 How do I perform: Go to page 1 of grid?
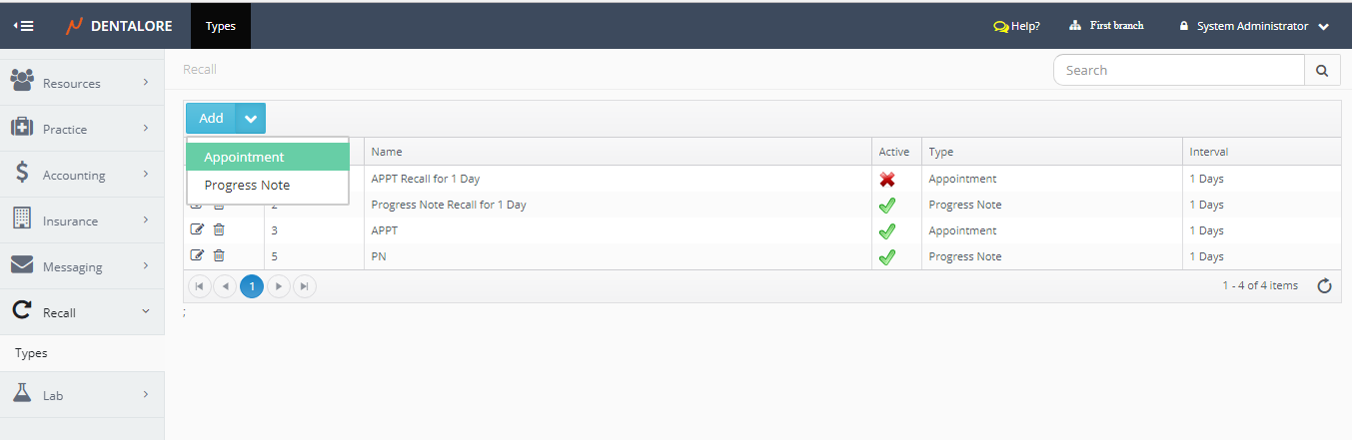coord(252,286)
